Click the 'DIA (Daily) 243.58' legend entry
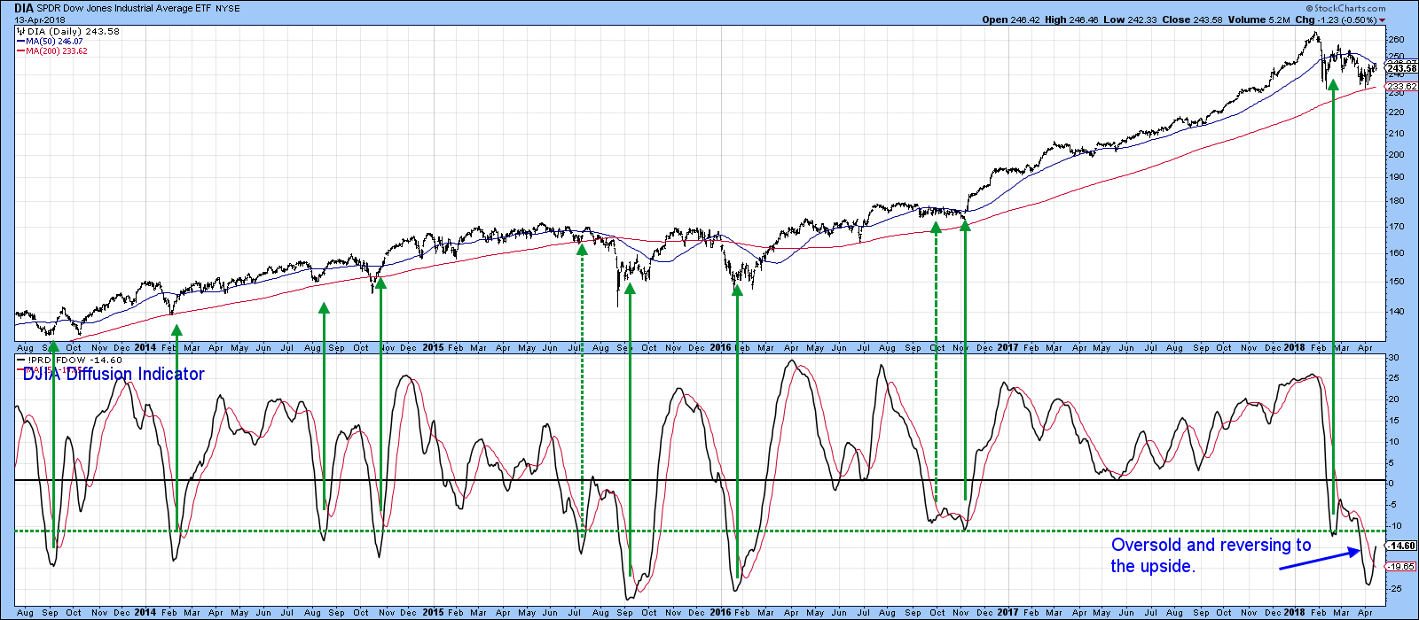Image resolution: width=1419 pixels, height=620 pixels. 68,31
